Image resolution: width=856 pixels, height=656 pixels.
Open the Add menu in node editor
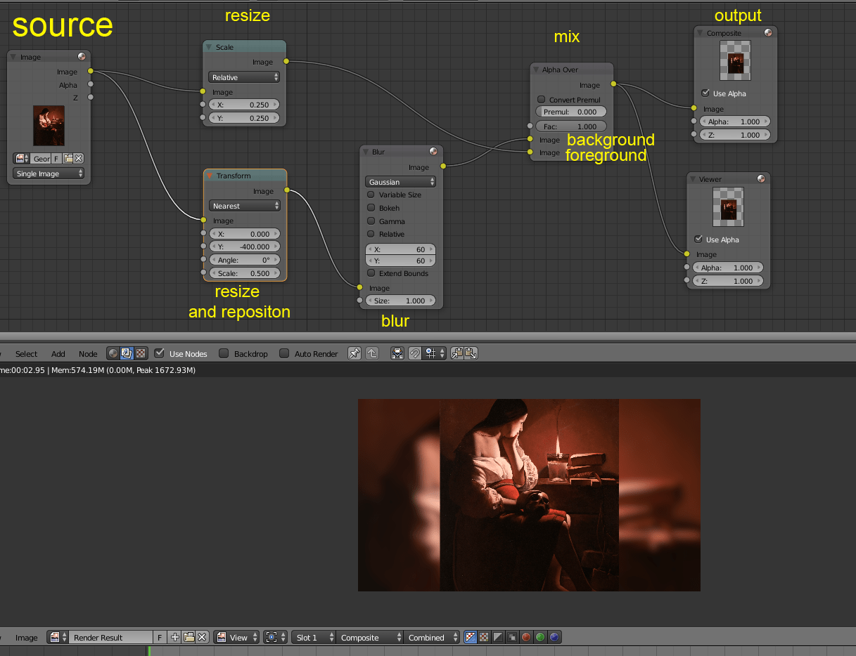[x=58, y=353]
